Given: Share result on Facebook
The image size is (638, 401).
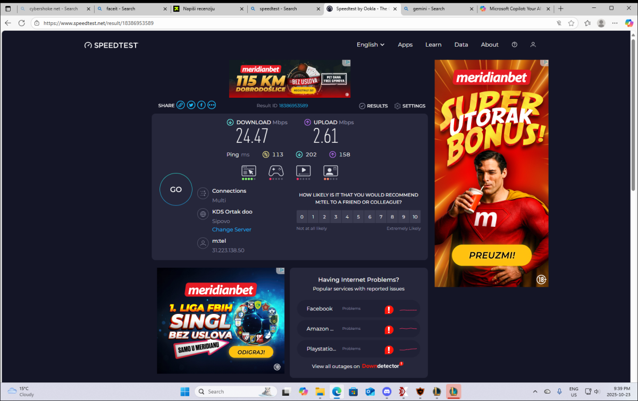Looking at the screenshot, I should tap(202, 105).
